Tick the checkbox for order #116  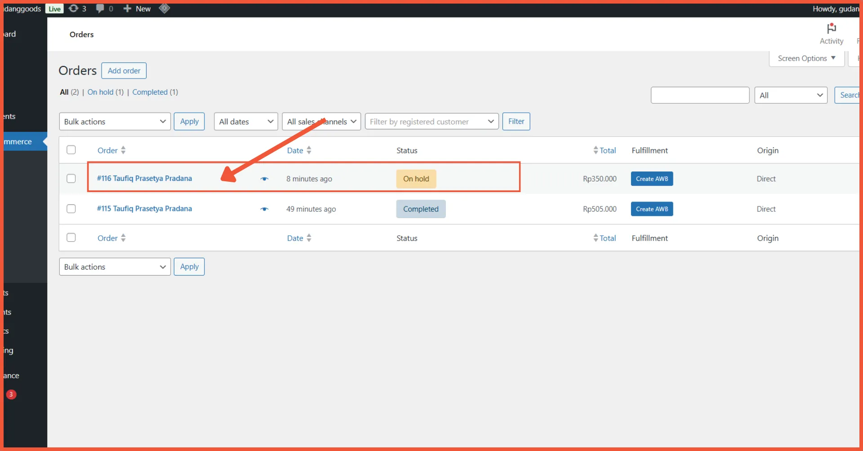(71, 179)
